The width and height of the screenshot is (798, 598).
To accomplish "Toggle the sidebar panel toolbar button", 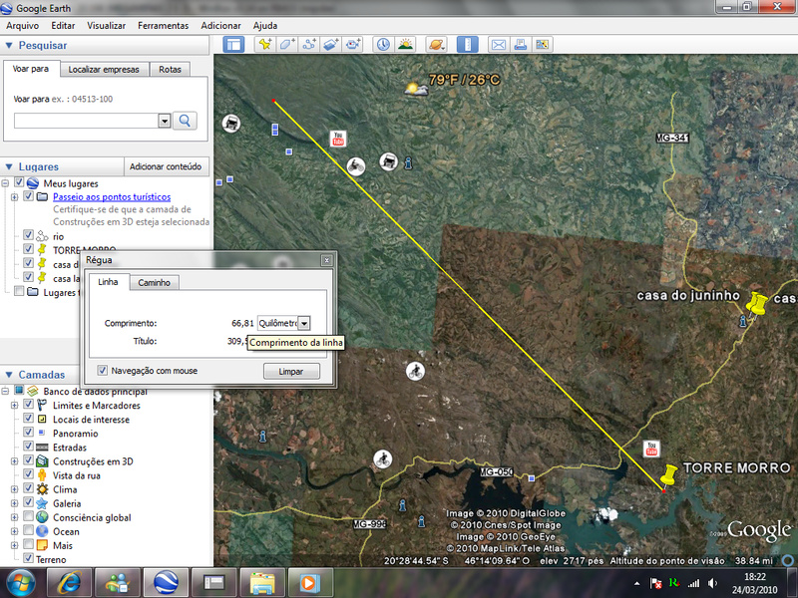I will point(233,45).
